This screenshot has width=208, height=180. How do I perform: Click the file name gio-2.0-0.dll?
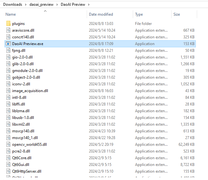point(22,57)
